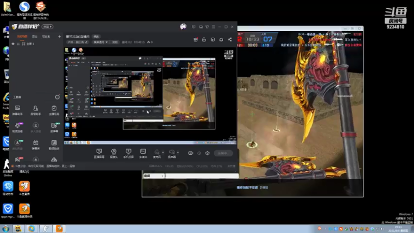Viewport: 414px width, 233px height.
Task: Toggle the preview eye icon in bottom toolbar
Action: (199, 153)
